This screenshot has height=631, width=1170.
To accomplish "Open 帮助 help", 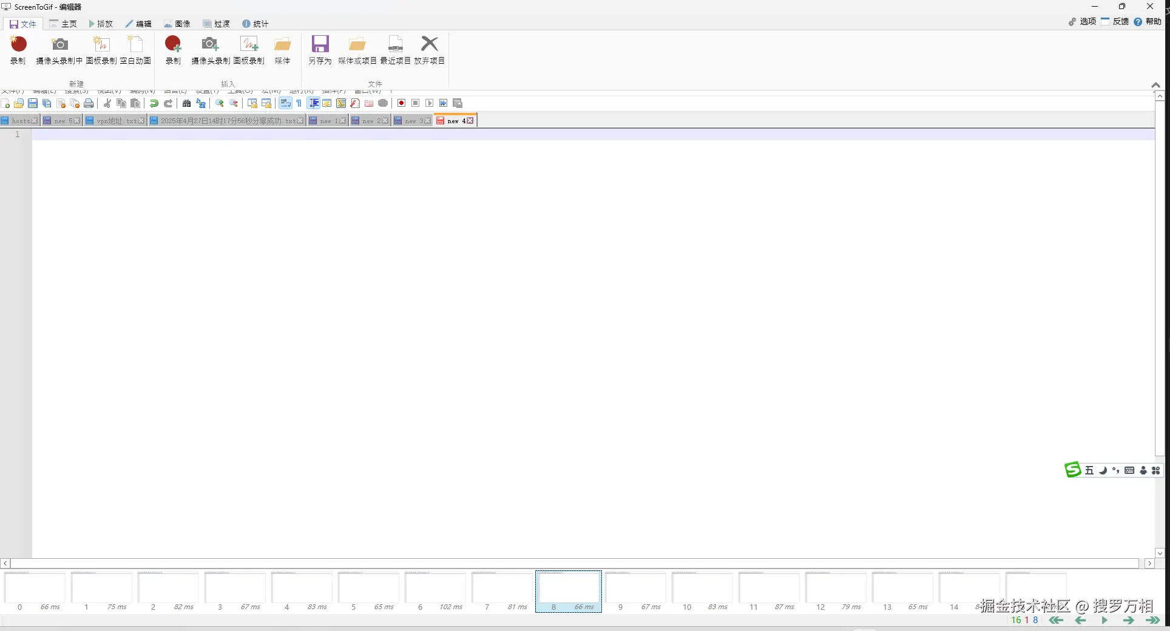I will pyautogui.click(x=1148, y=21).
